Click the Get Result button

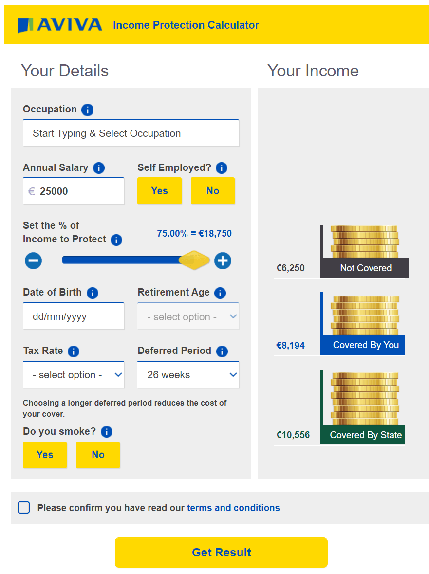tap(221, 553)
